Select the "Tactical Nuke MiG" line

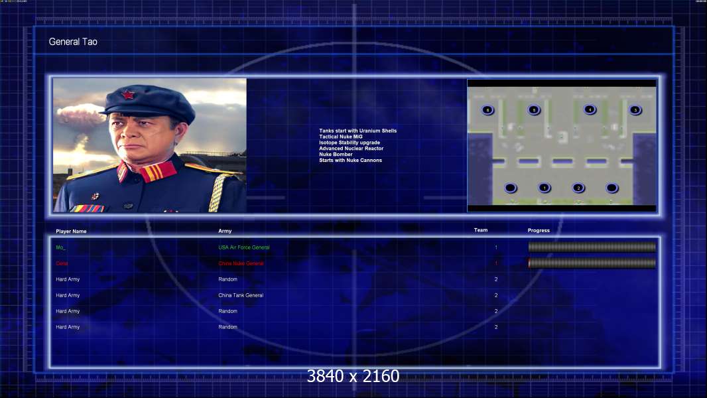coord(341,137)
